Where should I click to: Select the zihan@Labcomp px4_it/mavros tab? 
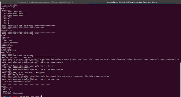pyautogui.click(x=132, y=2)
